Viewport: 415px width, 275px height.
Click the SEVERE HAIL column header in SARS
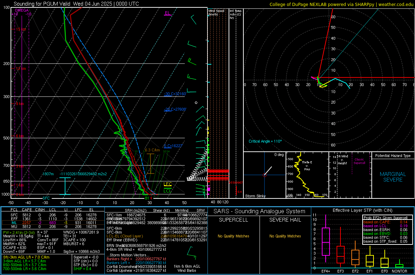point(285,220)
